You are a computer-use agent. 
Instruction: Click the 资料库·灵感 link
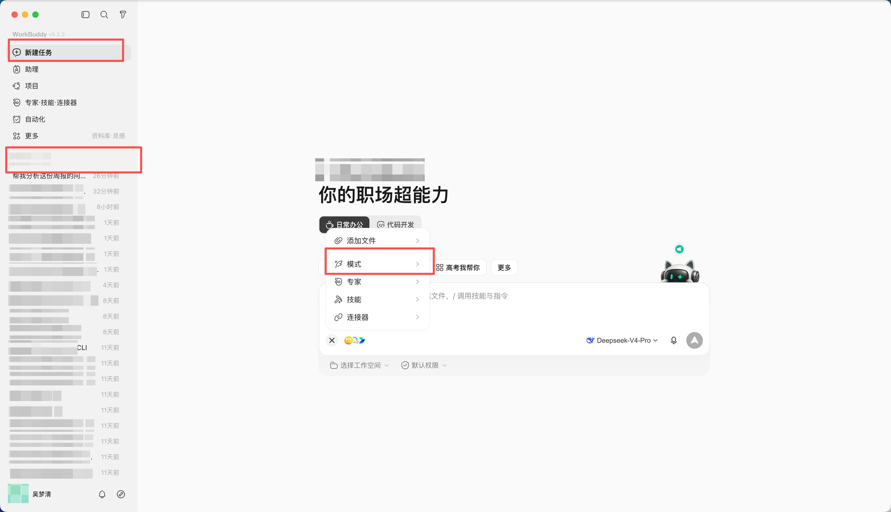[x=108, y=136]
